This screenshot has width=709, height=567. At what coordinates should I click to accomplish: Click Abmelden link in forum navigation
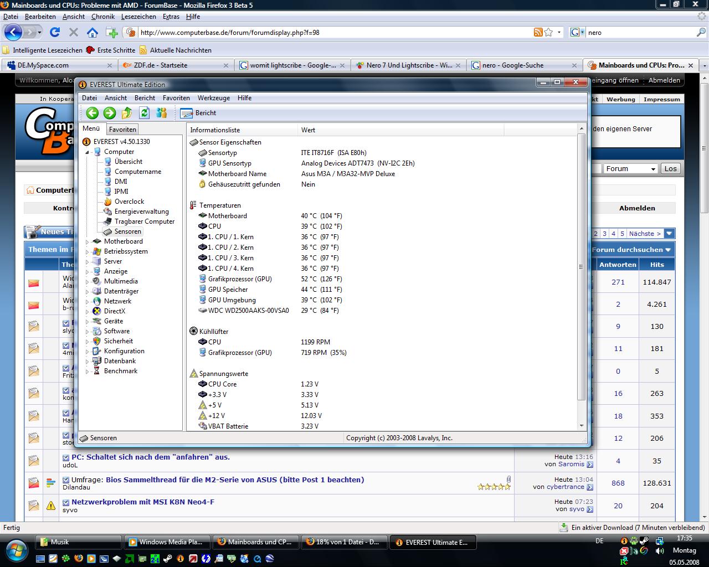(x=637, y=208)
